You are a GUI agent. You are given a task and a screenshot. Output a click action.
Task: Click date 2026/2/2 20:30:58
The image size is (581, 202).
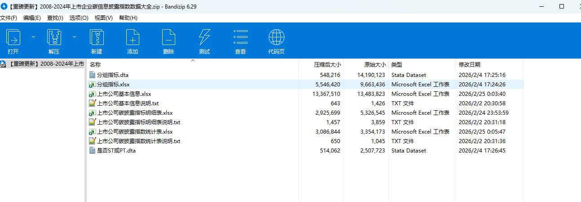482,103
